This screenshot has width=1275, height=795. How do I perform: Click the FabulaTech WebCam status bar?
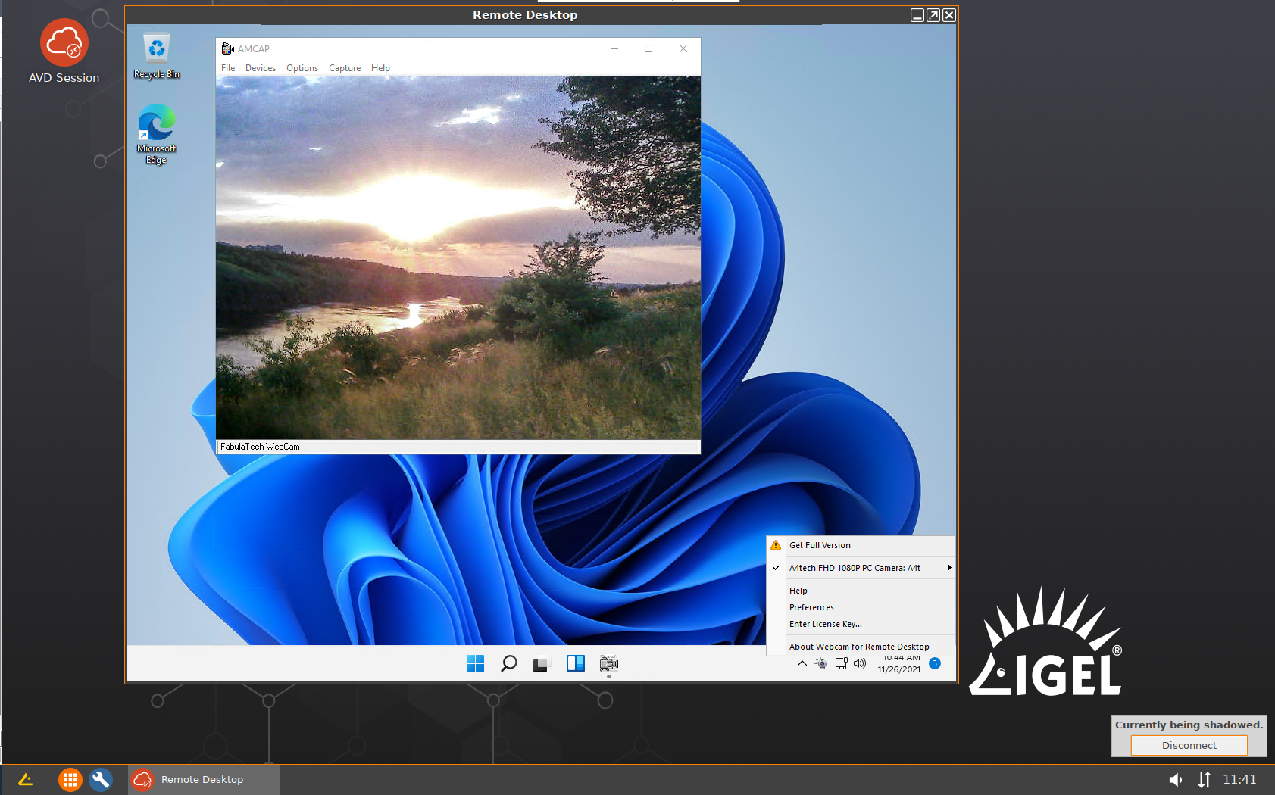tap(458, 447)
